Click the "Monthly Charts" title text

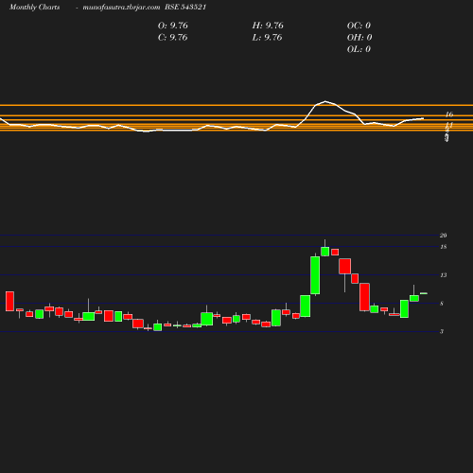[35, 8]
